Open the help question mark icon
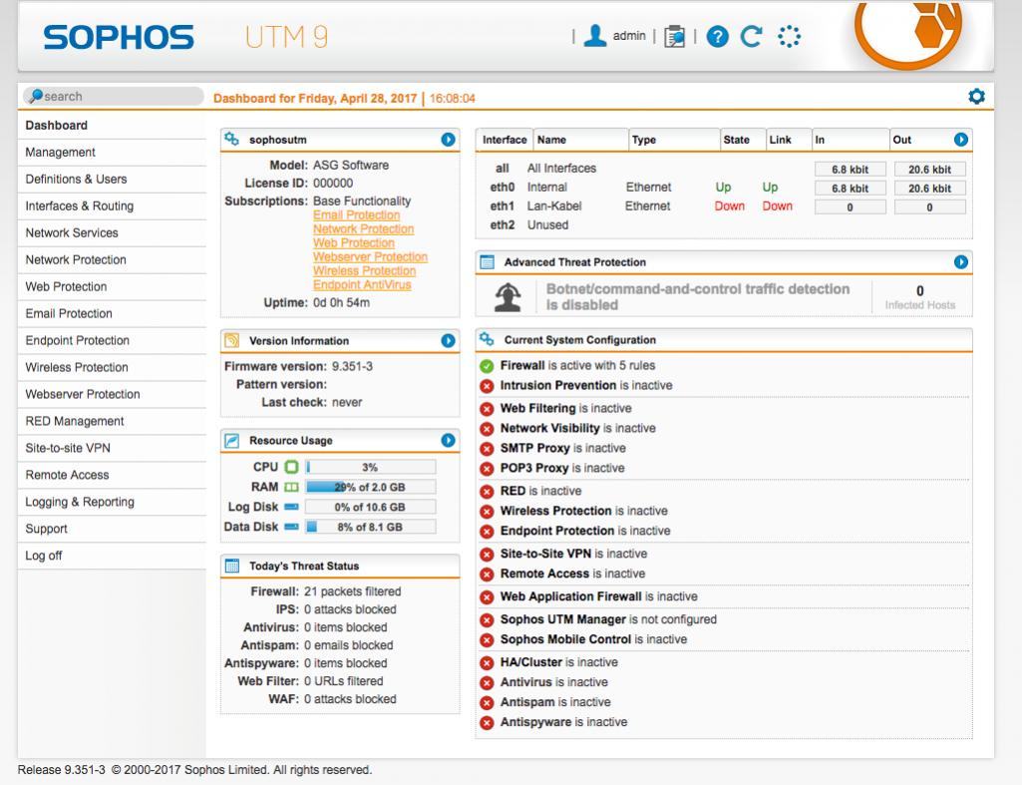 (718, 37)
